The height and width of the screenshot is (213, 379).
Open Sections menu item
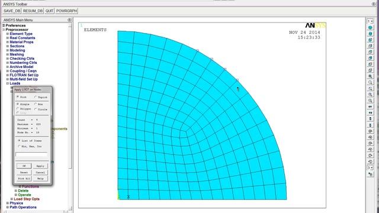[x=17, y=46]
